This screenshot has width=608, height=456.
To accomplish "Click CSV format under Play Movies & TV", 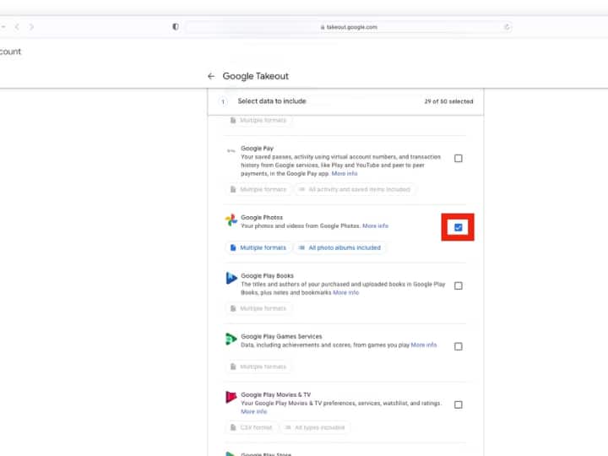I will pos(252,427).
